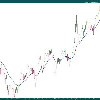This screenshot has width=100, height=100.
Task: Select the long red bar in early July
Action: [x=54, y=60]
